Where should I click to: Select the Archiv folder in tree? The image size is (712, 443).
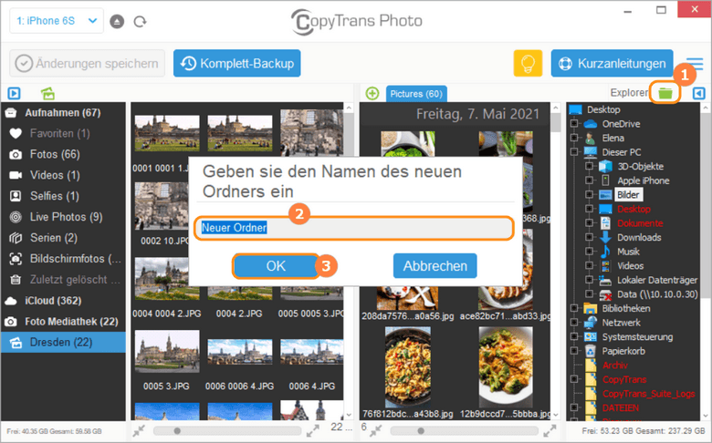pos(615,365)
